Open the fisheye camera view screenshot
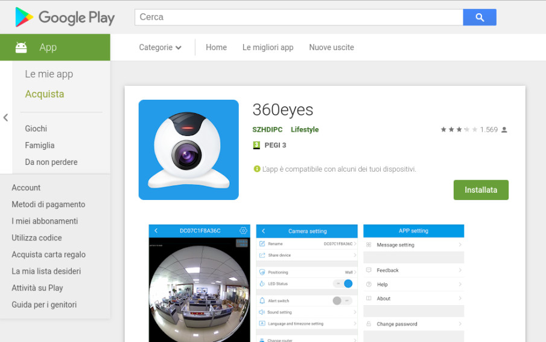Screen dimensions: 546x342 coord(200,283)
